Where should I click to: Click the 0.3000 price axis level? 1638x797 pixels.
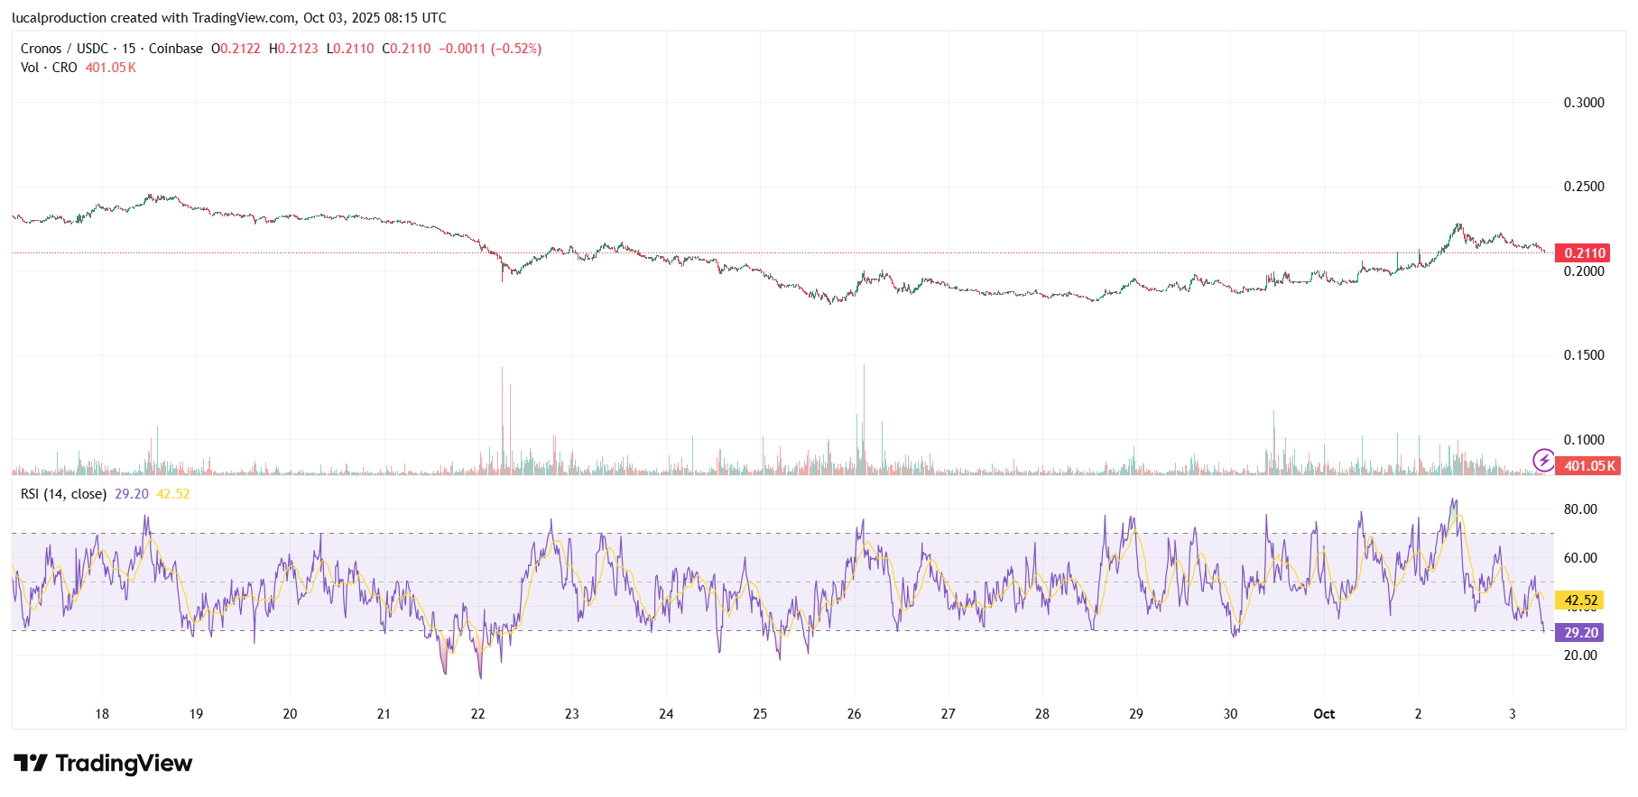tap(1584, 103)
